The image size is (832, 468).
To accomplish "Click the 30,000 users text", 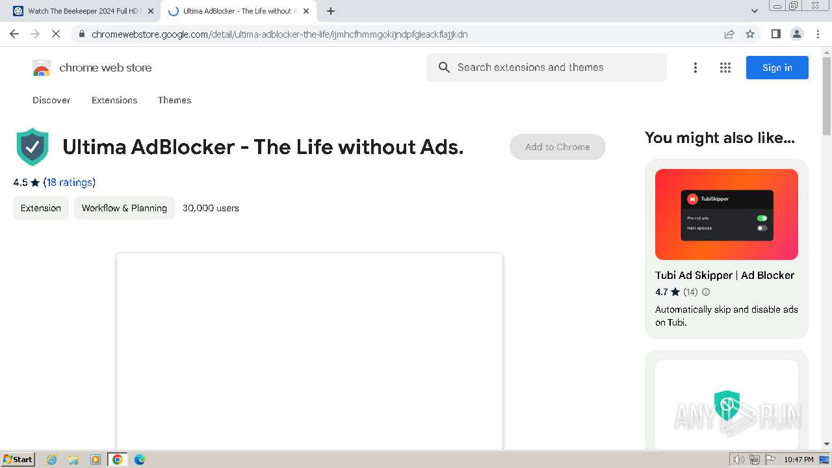I will coord(211,208).
